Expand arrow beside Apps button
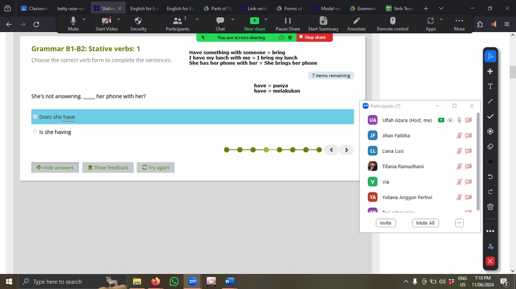The height and width of the screenshot is (289, 516). [x=441, y=19]
